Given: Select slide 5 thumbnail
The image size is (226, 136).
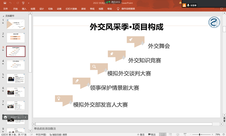Looking at the screenshot, I should [16, 79].
